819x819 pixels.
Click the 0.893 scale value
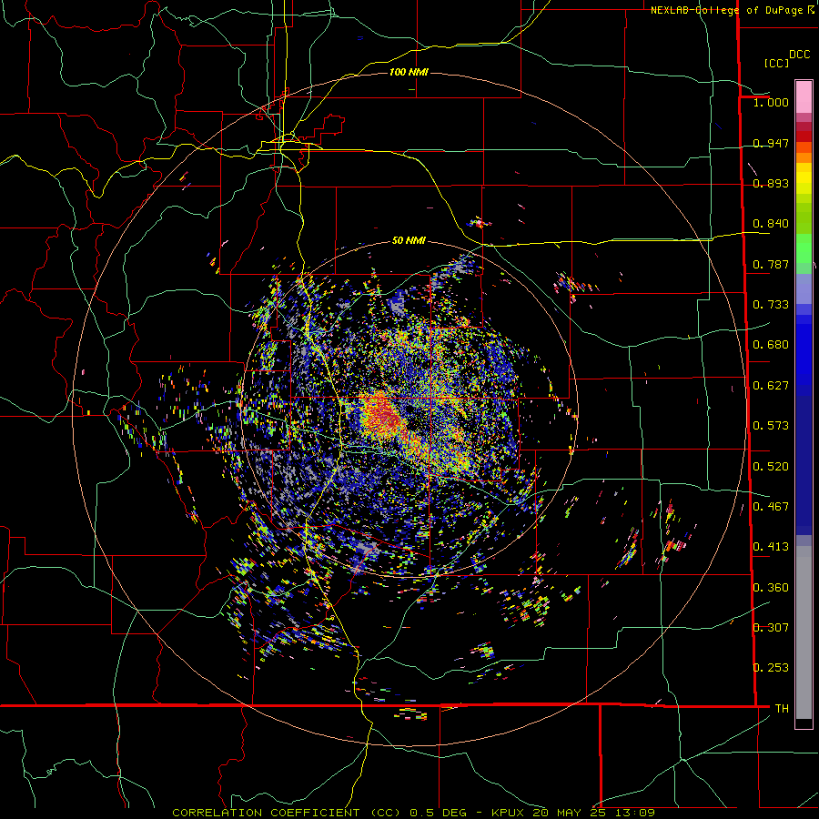pyautogui.click(x=771, y=183)
